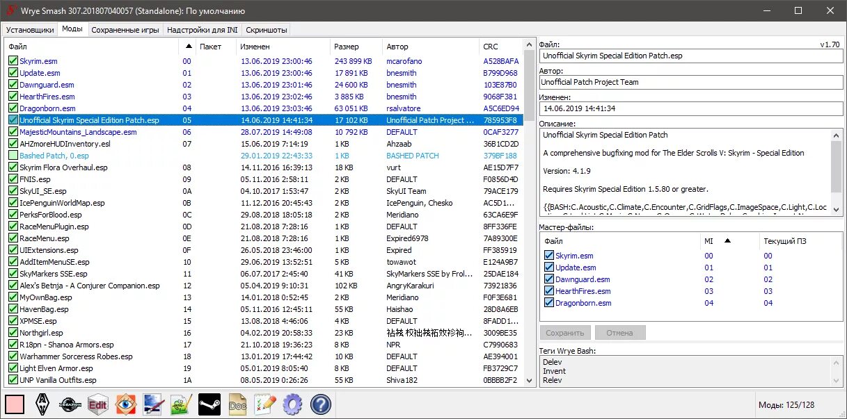
Task: Sort mods by the Пакет column
Action: [216, 47]
